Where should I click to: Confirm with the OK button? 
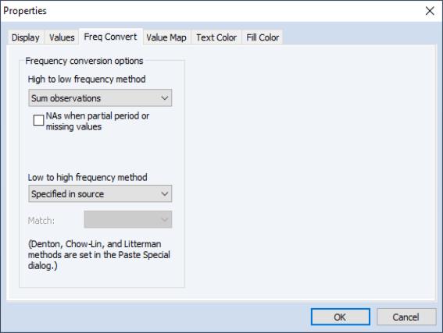341,317
